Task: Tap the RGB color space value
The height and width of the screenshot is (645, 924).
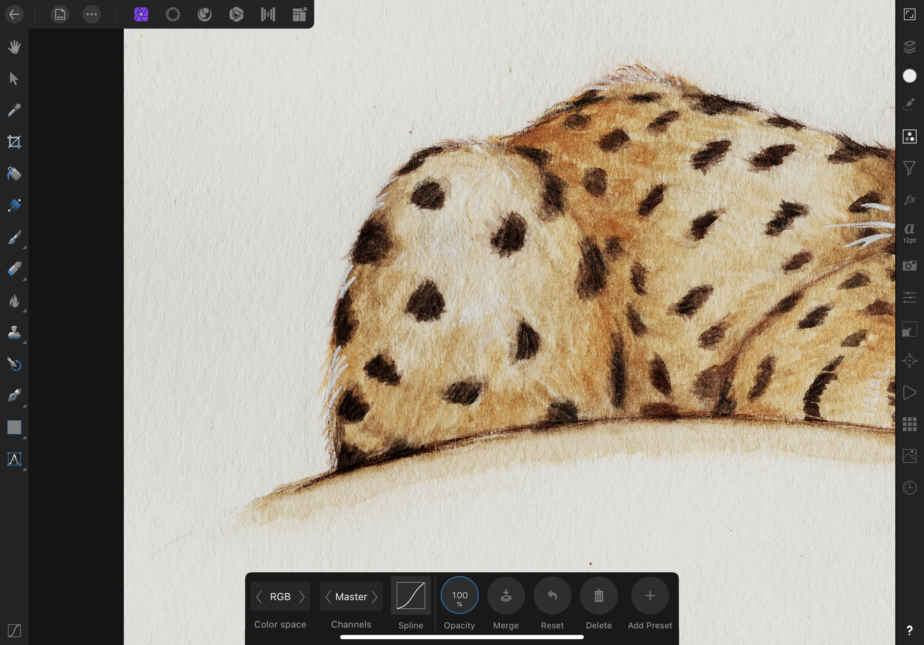Action: [x=280, y=597]
